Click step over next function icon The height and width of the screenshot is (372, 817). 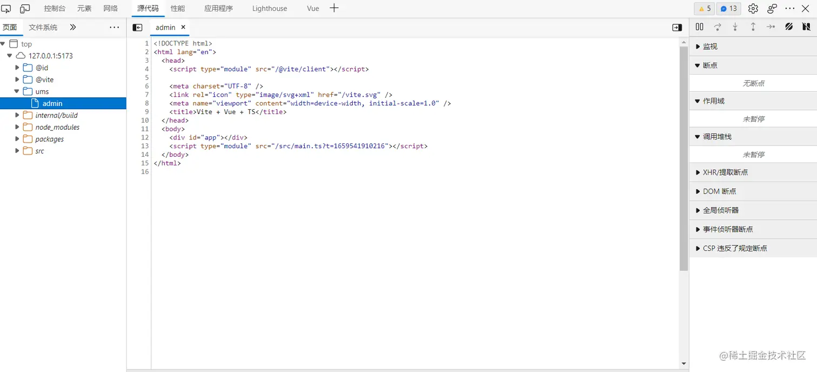tap(718, 26)
